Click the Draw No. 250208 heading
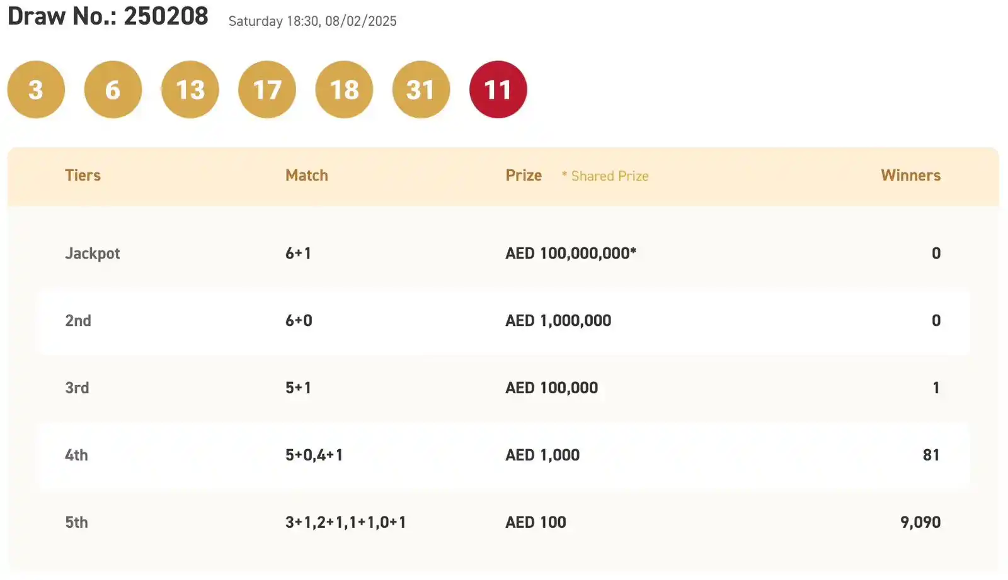 pos(108,16)
